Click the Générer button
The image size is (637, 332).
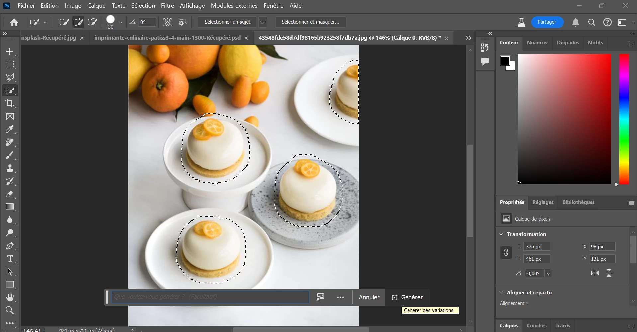click(408, 297)
